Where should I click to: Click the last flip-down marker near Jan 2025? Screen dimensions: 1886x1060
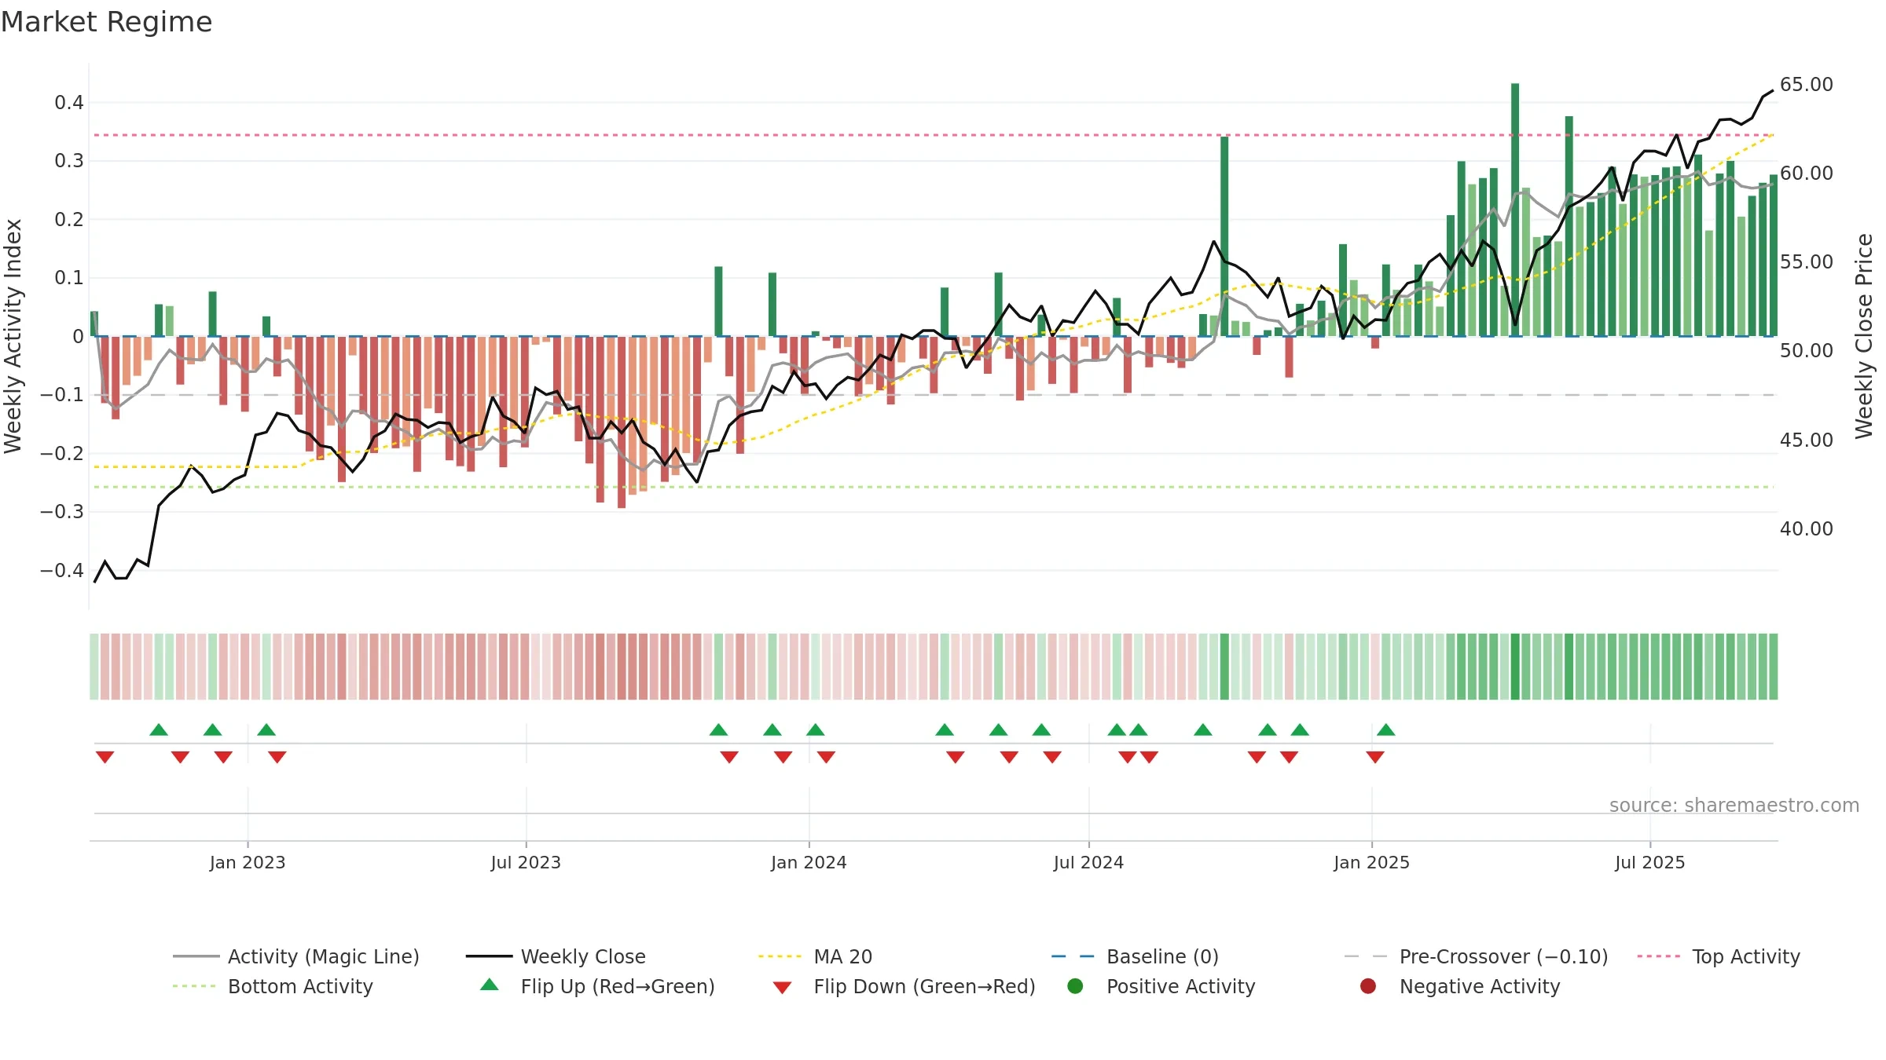(1375, 757)
